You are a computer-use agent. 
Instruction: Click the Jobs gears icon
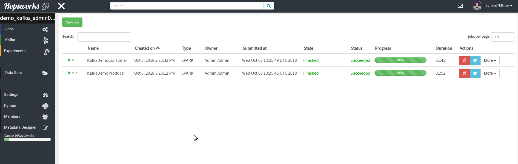pos(45,29)
